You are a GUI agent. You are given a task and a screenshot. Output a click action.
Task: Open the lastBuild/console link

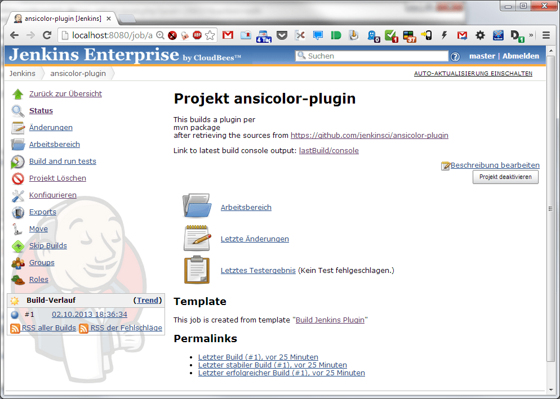point(328,150)
